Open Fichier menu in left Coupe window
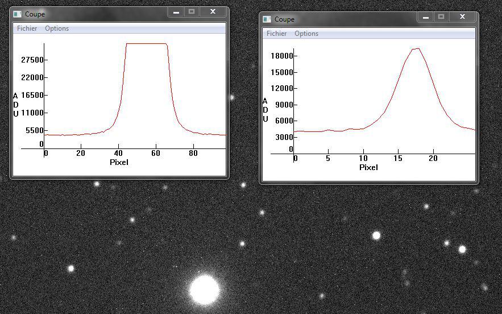The image size is (502, 314). pyautogui.click(x=27, y=28)
